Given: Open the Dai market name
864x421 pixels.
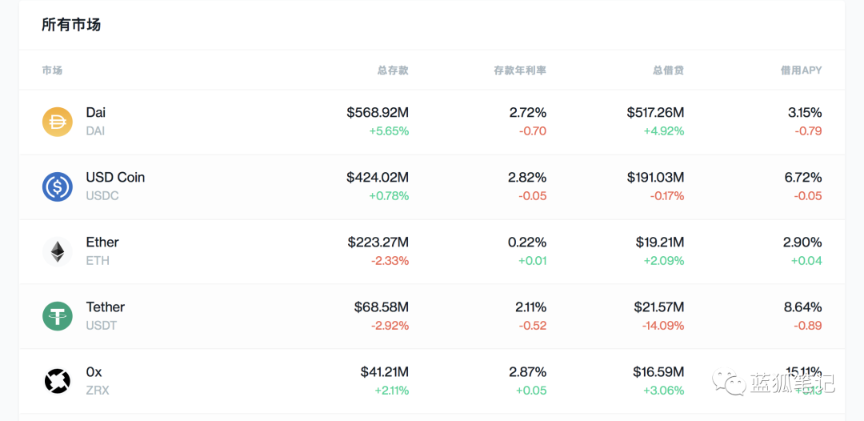Looking at the screenshot, I should pyautogui.click(x=96, y=113).
